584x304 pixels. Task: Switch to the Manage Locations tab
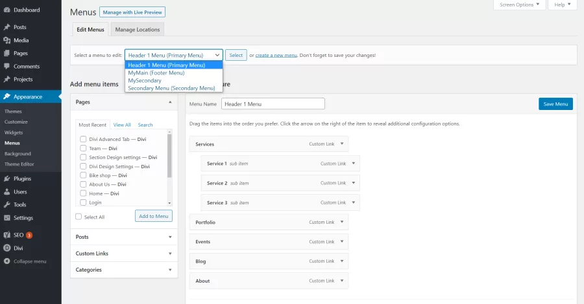tap(138, 29)
